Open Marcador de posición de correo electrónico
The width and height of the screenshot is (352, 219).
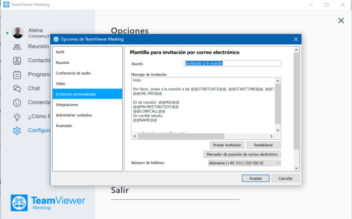tap(242, 154)
